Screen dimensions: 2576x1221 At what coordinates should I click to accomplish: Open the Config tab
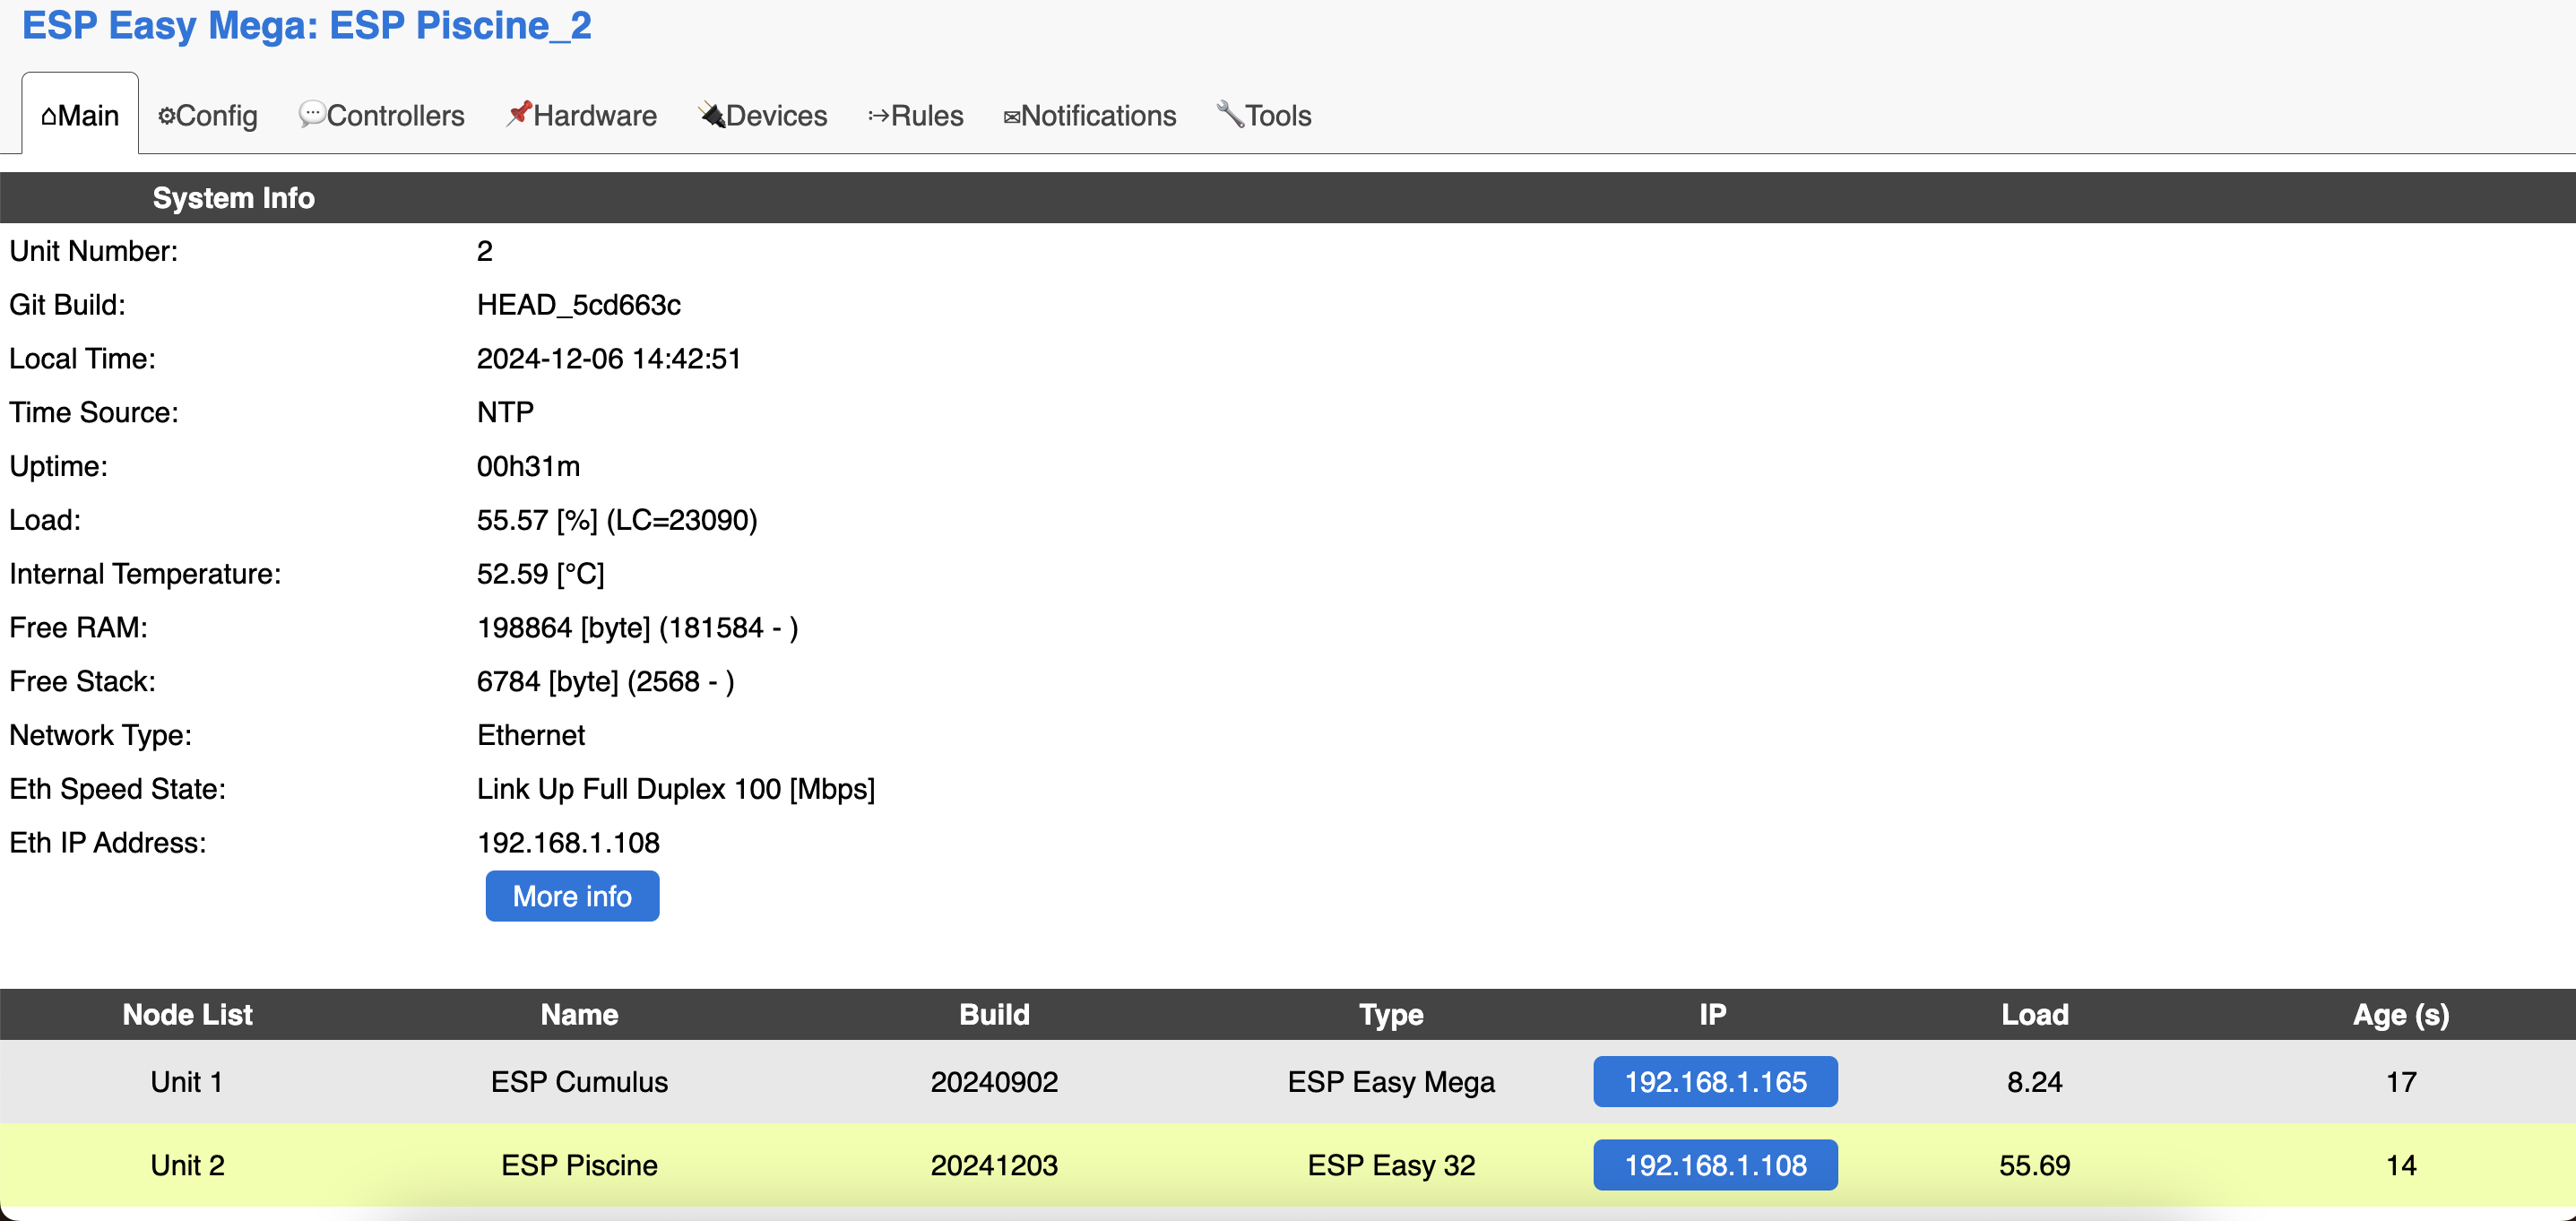(x=216, y=116)
